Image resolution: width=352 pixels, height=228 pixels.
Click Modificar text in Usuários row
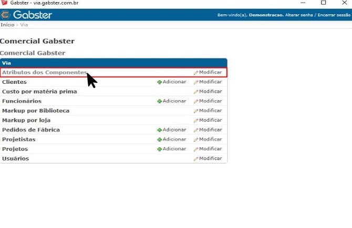(x=211, y=158)
